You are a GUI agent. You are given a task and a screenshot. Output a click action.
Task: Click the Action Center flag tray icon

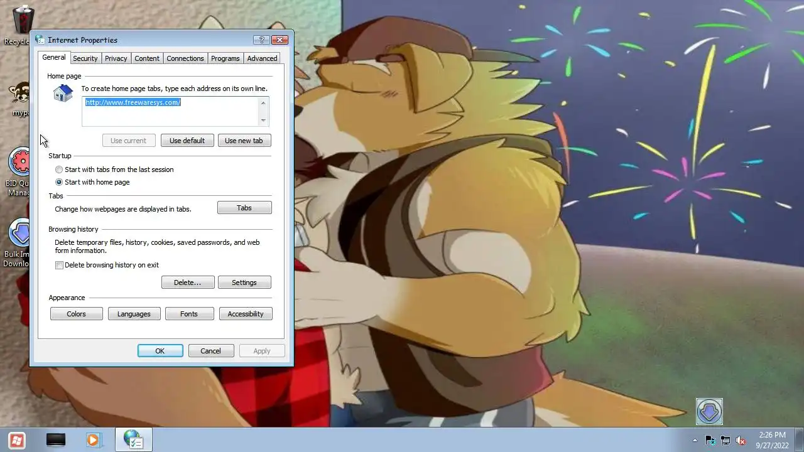(710, 440)
